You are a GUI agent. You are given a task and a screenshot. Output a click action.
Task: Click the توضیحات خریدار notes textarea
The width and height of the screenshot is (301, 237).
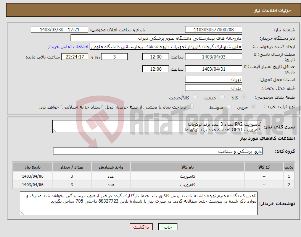[138, 203]
